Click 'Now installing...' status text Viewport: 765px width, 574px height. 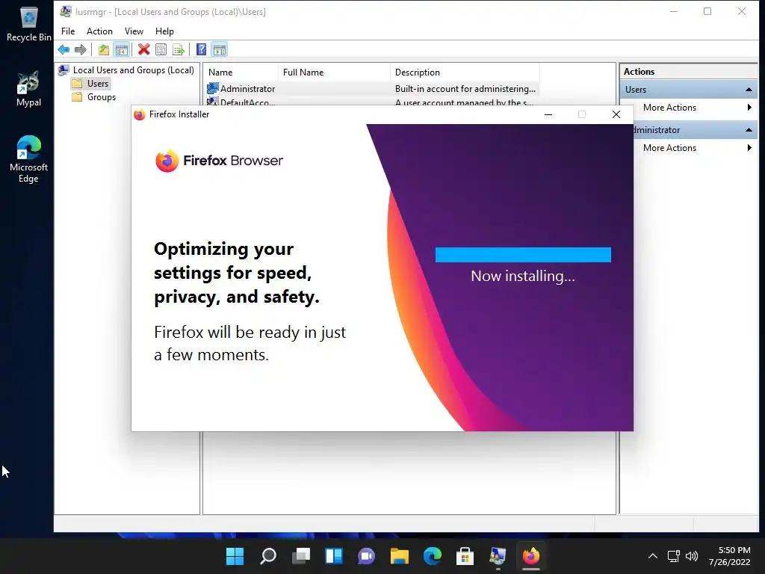[523, 277]
